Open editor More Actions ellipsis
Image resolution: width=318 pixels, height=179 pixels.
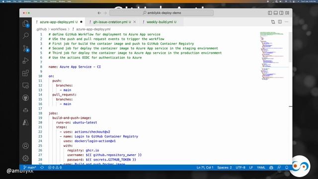coord(287,22)
